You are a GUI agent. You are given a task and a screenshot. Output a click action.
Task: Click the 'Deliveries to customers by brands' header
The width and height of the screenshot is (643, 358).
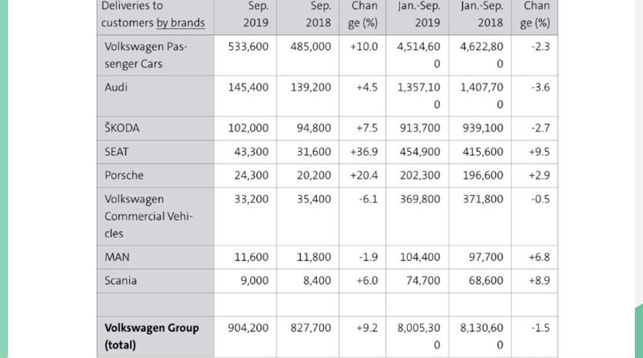coord(153,14)
